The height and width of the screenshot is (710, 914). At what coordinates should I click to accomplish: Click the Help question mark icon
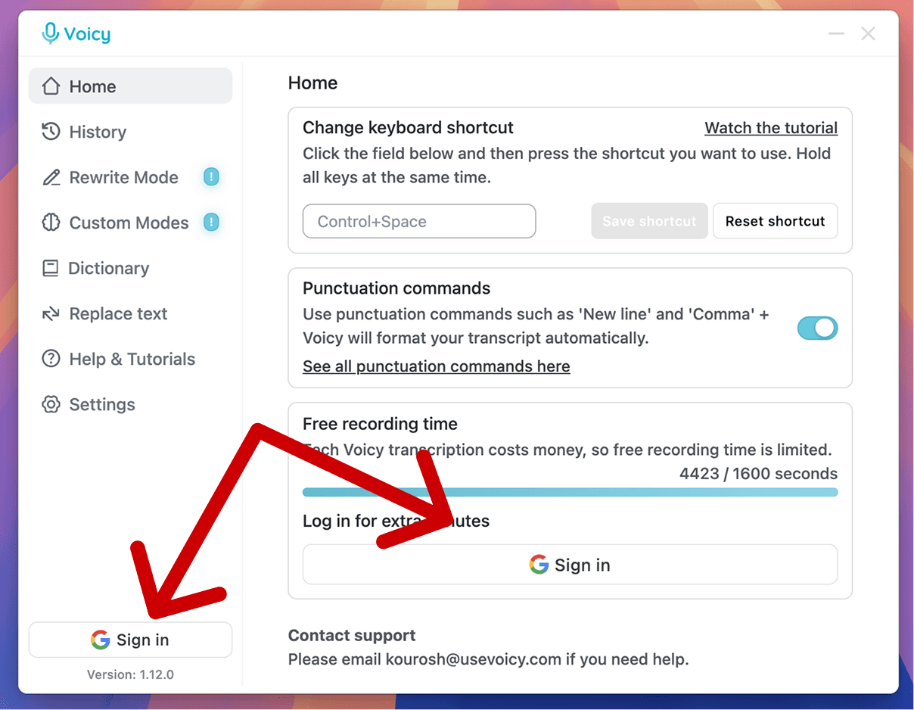tap(51, 359)
